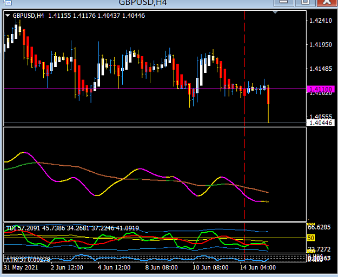Click the GBPUSD,H4 window title text

click(x=143, y=3)
